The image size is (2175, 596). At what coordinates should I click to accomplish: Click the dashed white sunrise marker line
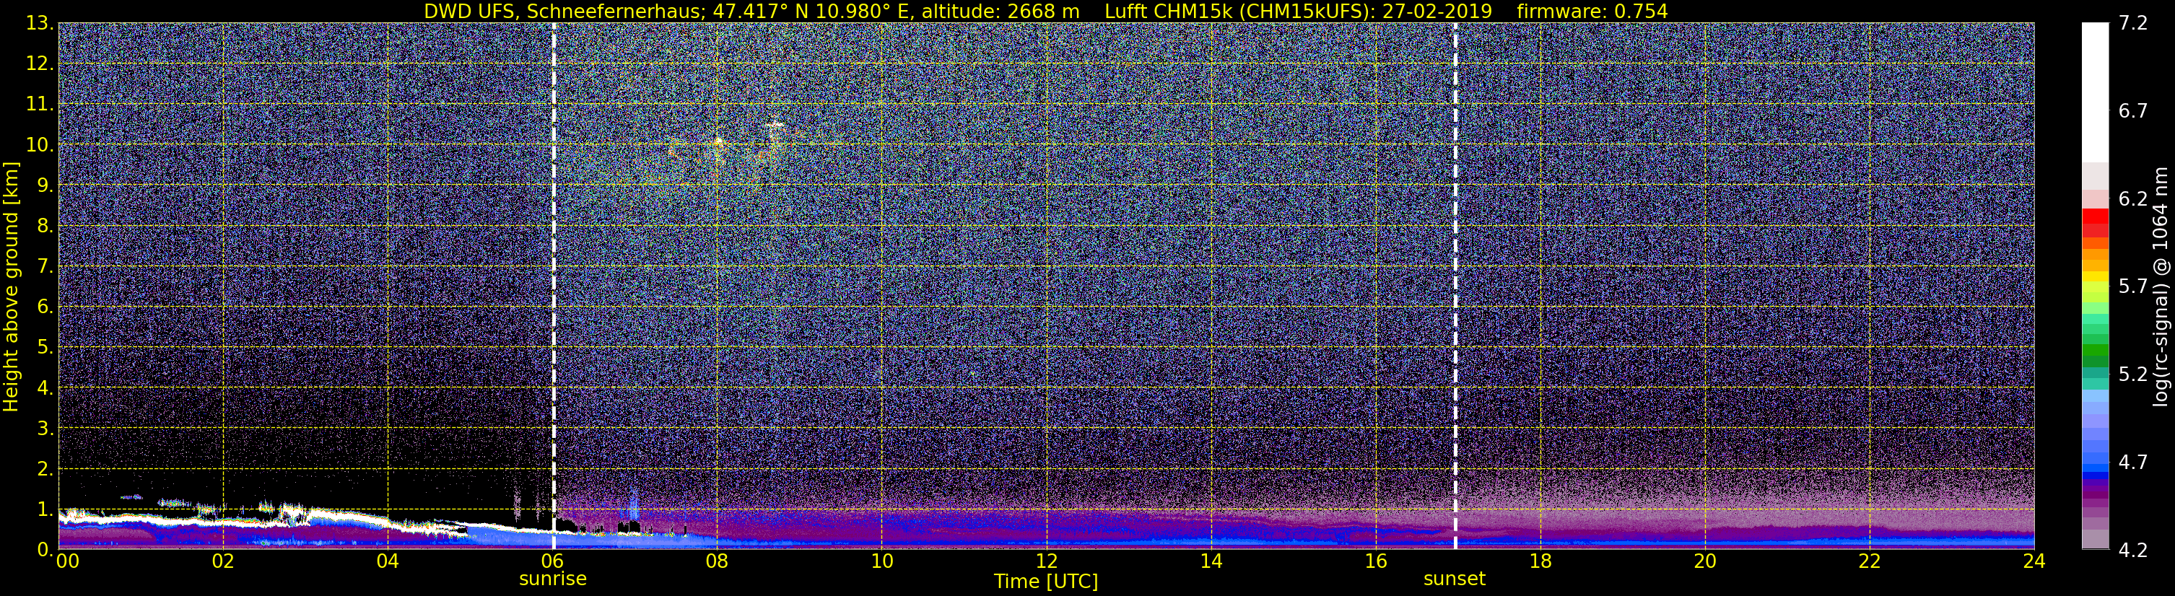(553, 286)
